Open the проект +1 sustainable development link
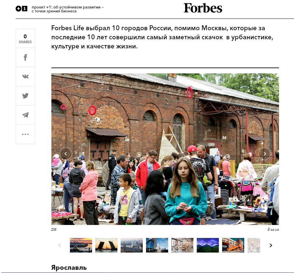The width and height of the screenshot is (294, 273). (68, 9)
